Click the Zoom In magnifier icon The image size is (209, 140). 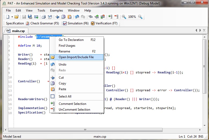pos(124,17)
